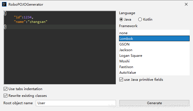Choose FastJson in the framework list
This screenshot has width=193, height=111.
pyautogui.click(x=154, y=67)
